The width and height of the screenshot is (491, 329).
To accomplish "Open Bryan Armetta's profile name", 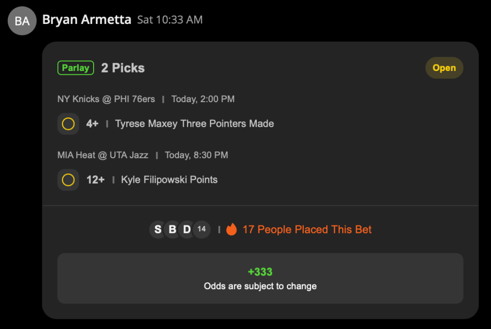I will pos(86,20).
